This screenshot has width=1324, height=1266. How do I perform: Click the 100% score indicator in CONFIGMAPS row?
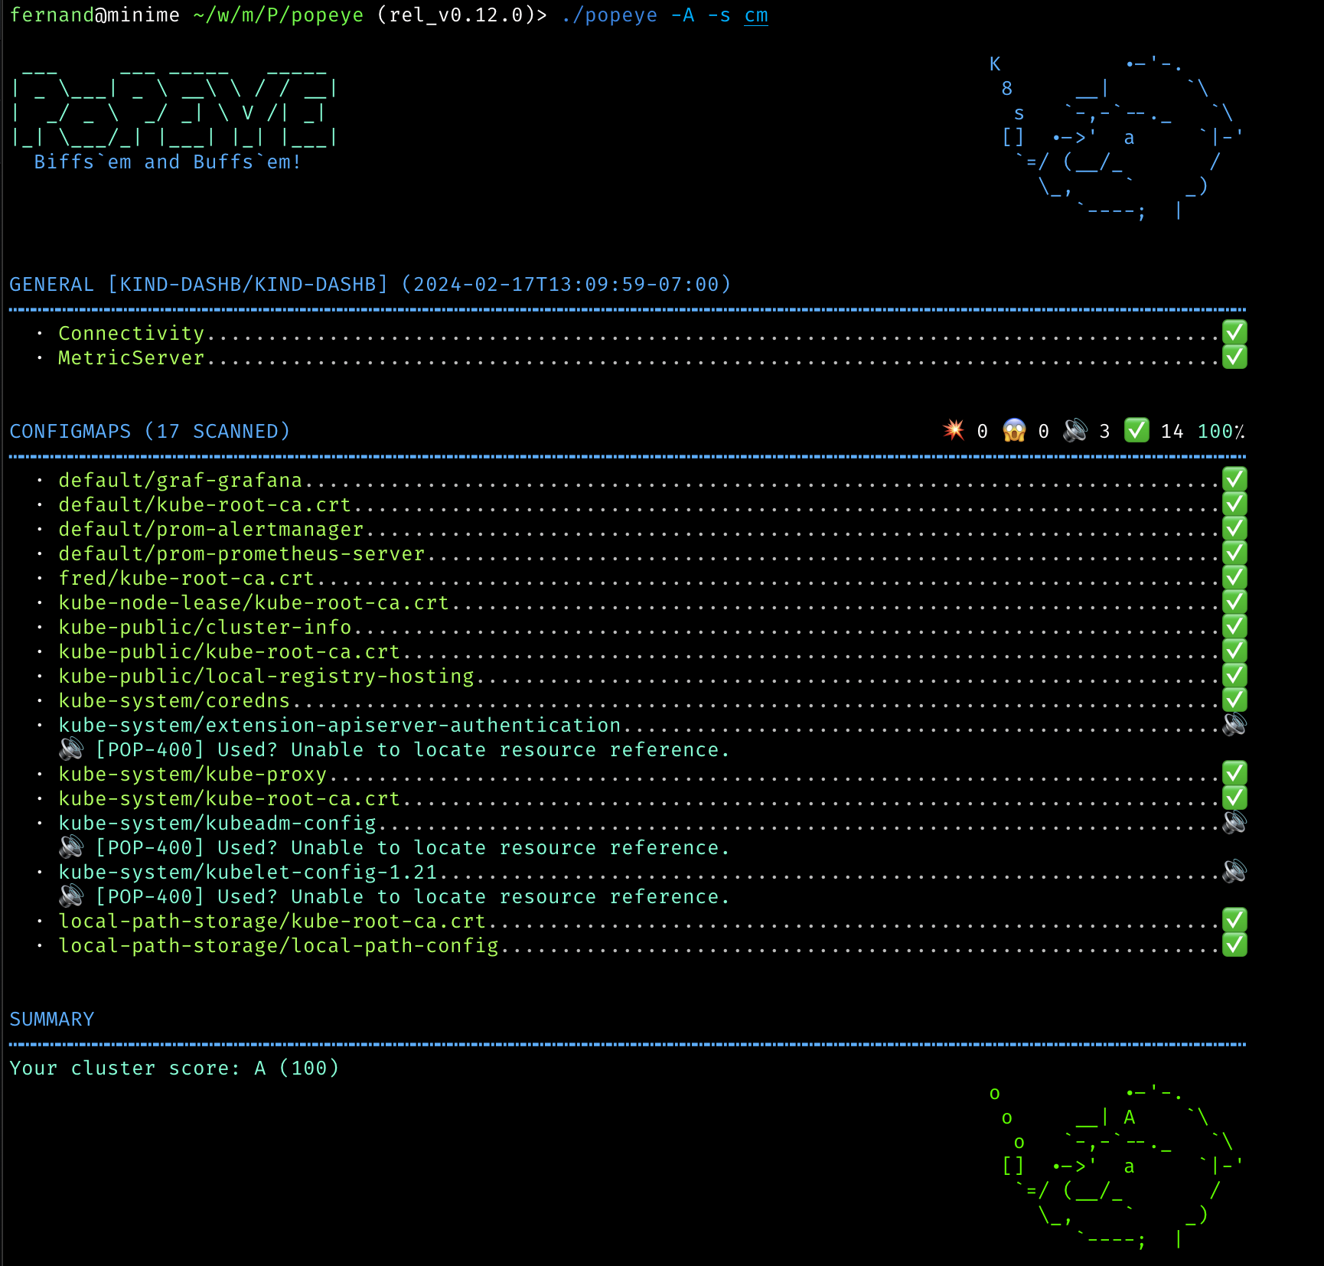coord(1221,431)
